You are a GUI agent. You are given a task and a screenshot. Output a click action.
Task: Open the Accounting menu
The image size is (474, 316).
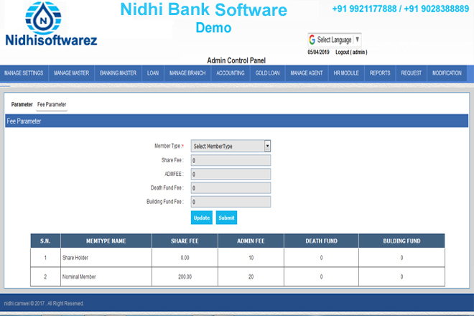pos(231,73)
